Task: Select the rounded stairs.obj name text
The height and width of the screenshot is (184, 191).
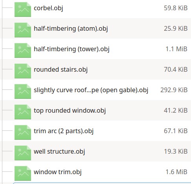Action: tap(61, 70)
